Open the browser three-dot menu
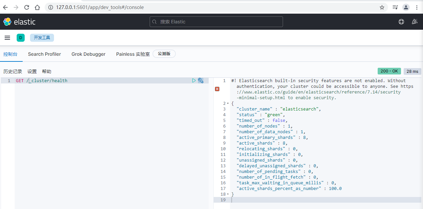Screen dimensions: 423x209 (417, 7)
